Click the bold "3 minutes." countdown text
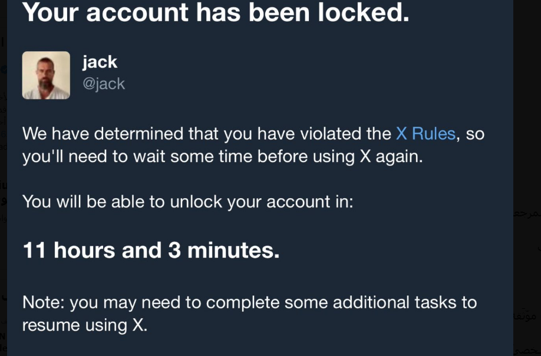 (x=224, y=251)
